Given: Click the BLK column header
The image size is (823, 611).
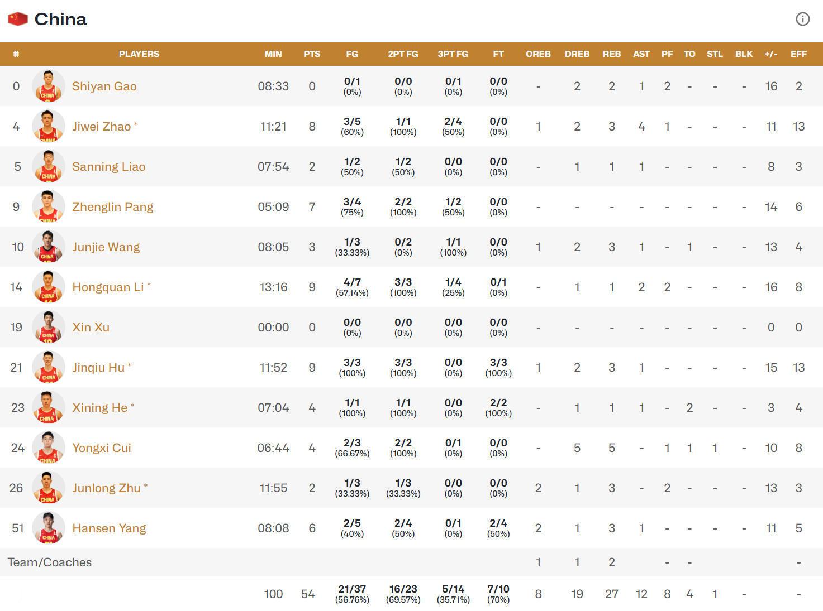Looking at the screenshot, I should [x=744, y=54].
